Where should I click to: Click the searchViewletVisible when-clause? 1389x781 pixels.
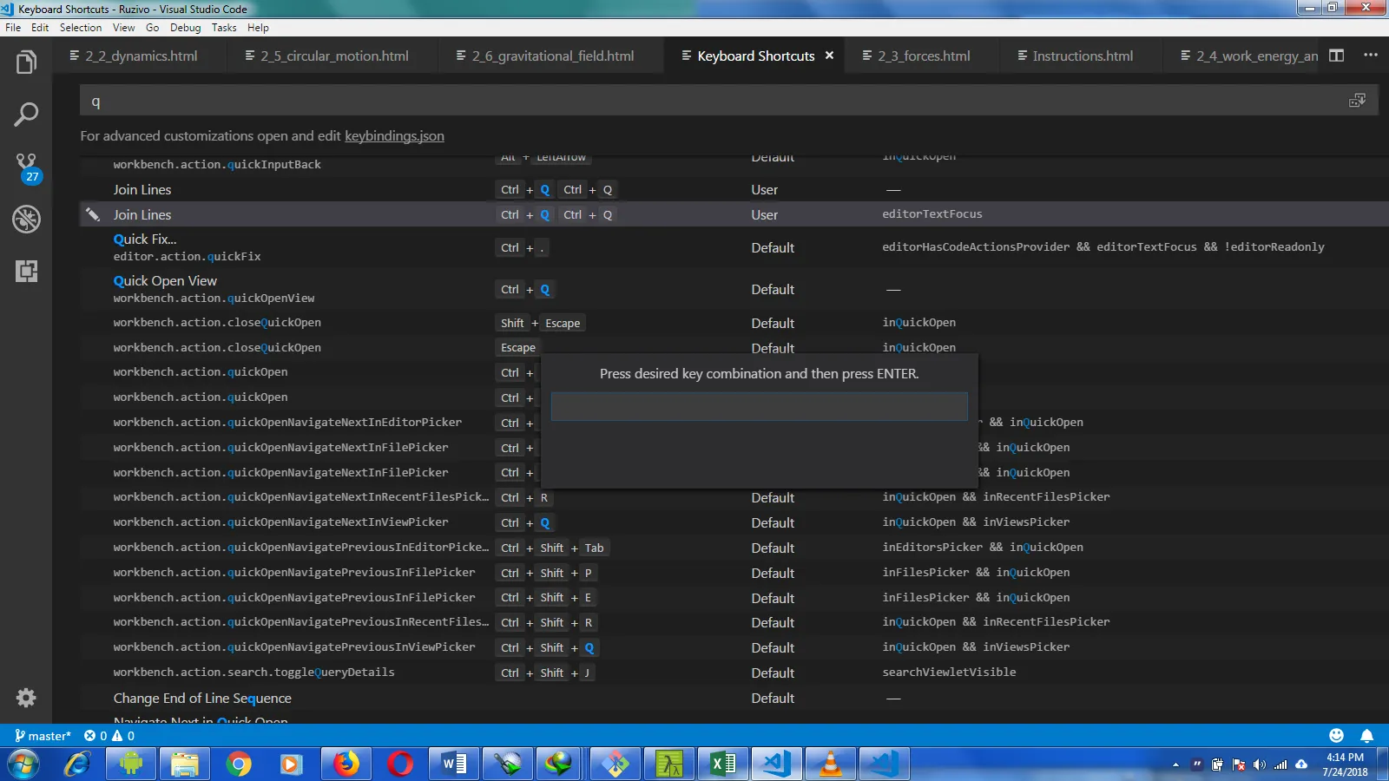949,673
